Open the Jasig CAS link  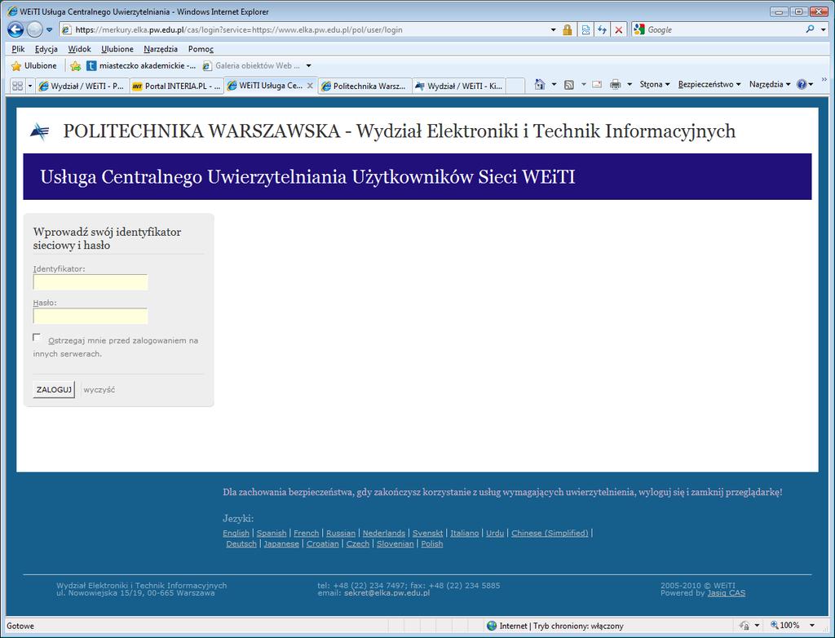(x=727, y=592)
